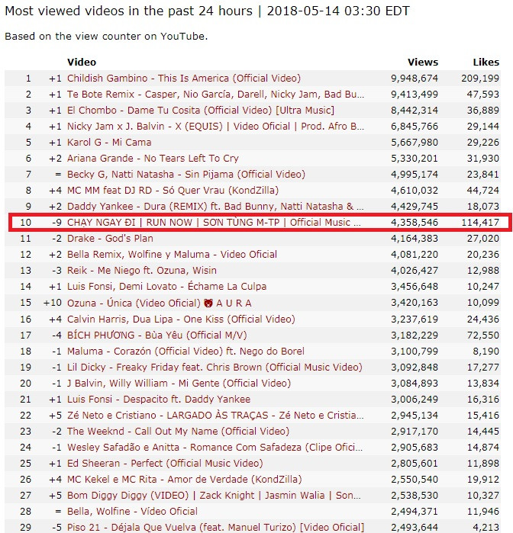The image size is (513, 533).
Task: Open Bom Diggy Diggy Zack Knight link
Action: pos(214,496)
